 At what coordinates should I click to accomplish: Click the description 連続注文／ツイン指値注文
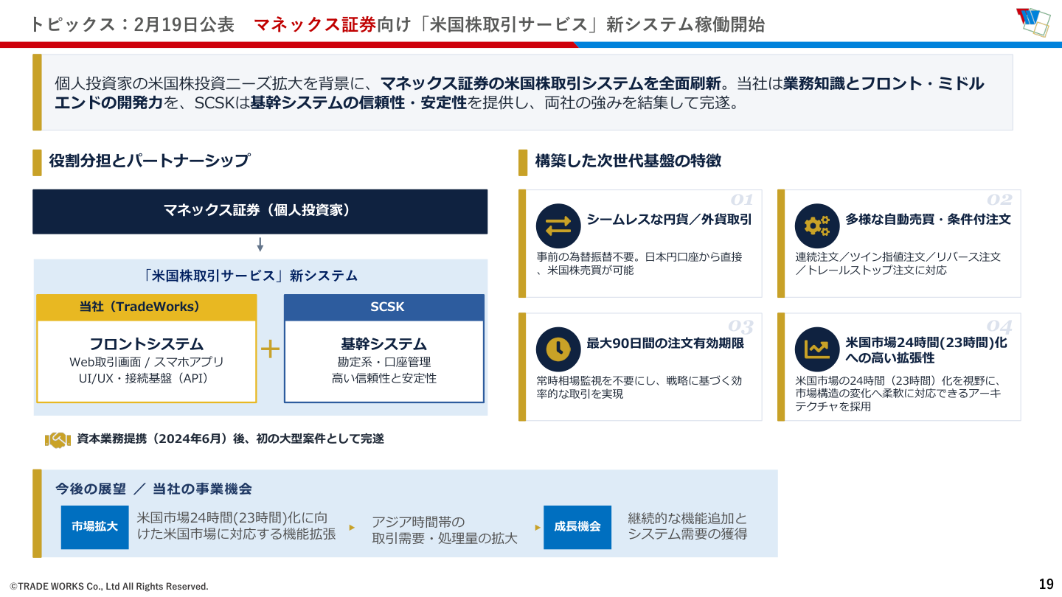[898, 264]
